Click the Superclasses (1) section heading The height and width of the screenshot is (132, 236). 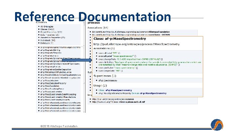point(105,76)
